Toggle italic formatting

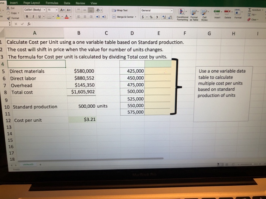click(x=33, y=16)
